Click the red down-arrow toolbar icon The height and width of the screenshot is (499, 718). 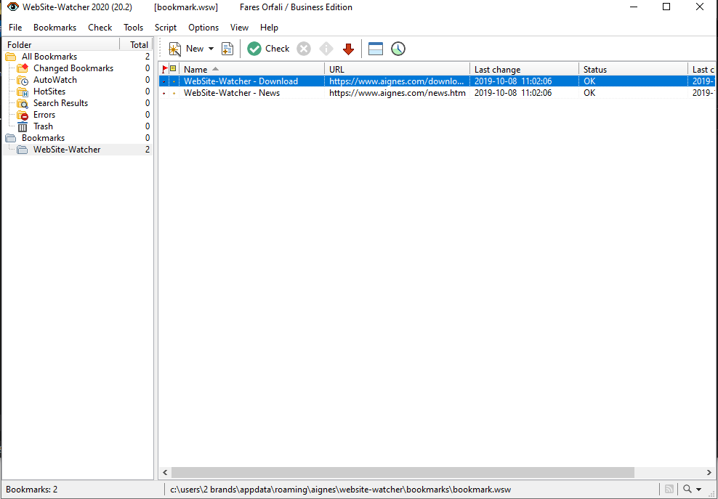349,49
